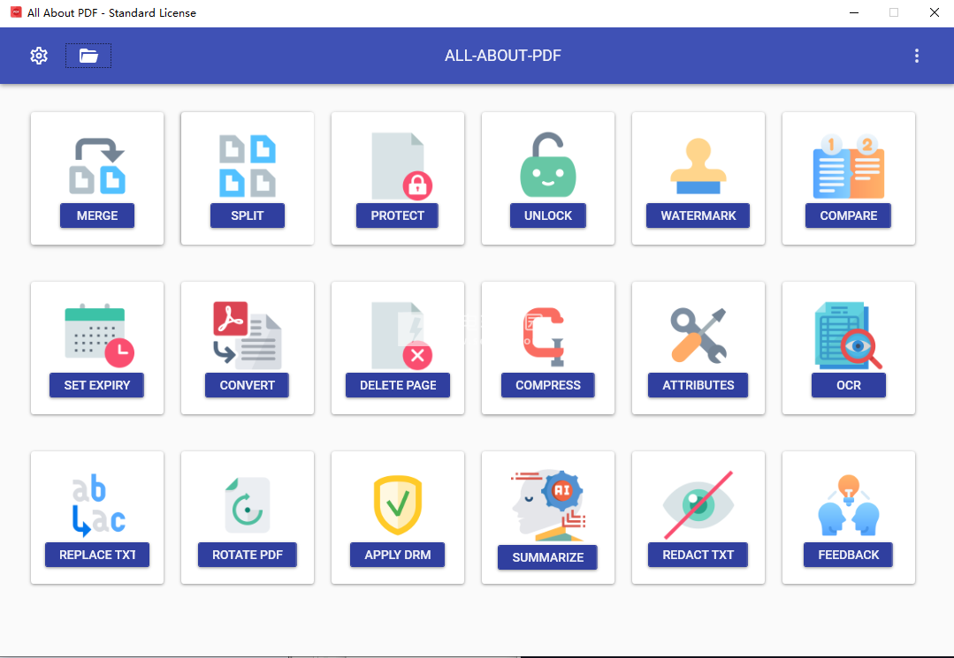Open the FEEDBACK button
This screenshot has height=658, width=954.
click(849, 555)
